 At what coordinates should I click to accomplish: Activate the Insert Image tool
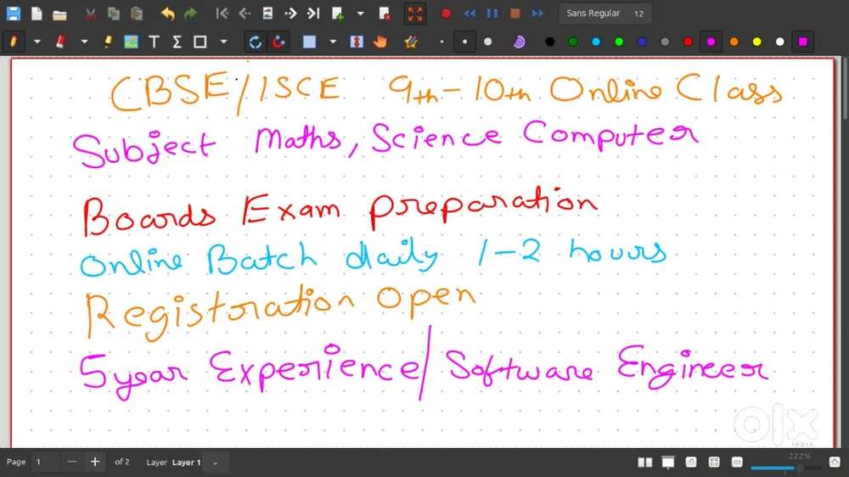[x=131, y=42]
